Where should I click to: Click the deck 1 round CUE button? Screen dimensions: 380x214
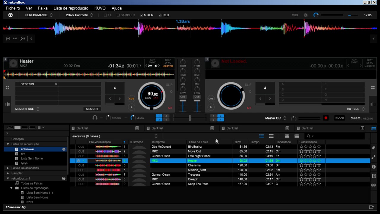(132, 99)
